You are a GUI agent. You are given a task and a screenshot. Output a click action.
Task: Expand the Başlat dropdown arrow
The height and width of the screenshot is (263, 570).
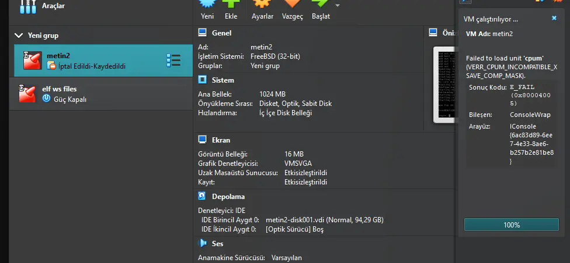[x=337, y=6]
